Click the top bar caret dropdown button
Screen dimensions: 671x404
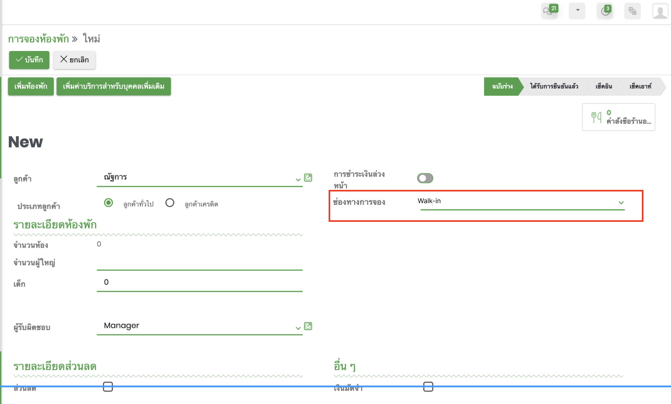pos(577,11)
